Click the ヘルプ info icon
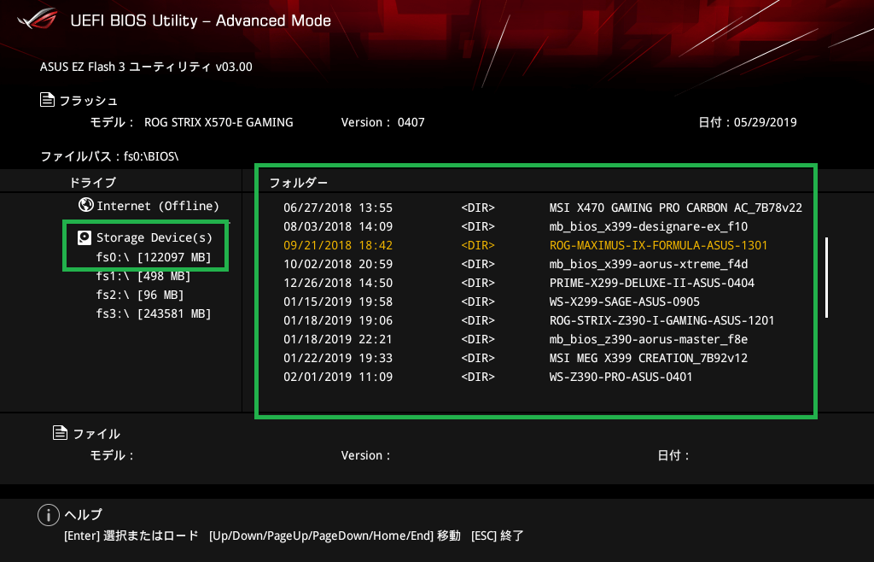 click(48, 514)
